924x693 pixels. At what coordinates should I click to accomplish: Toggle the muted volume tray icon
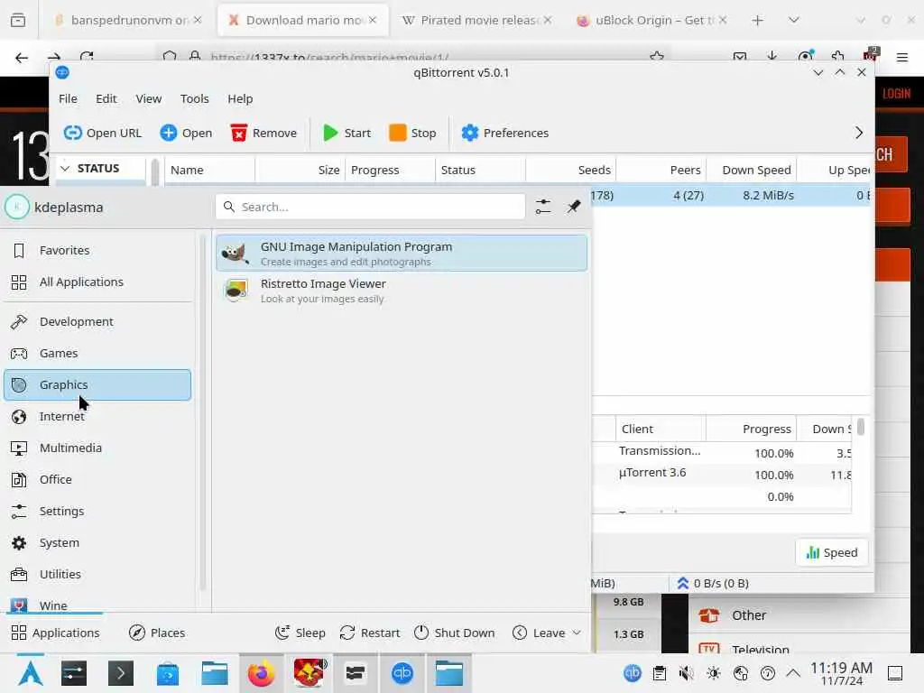[x=686, y=673]
